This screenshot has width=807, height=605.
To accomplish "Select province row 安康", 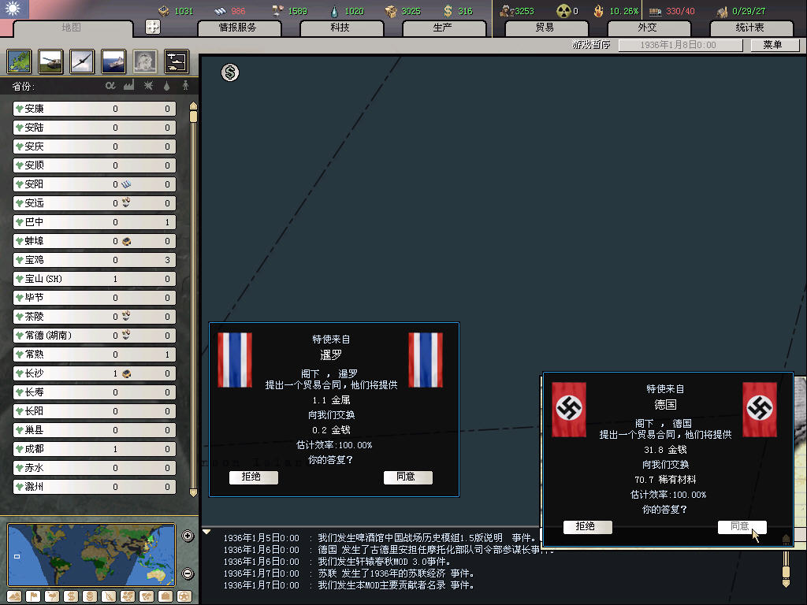I will click(95, 109).
